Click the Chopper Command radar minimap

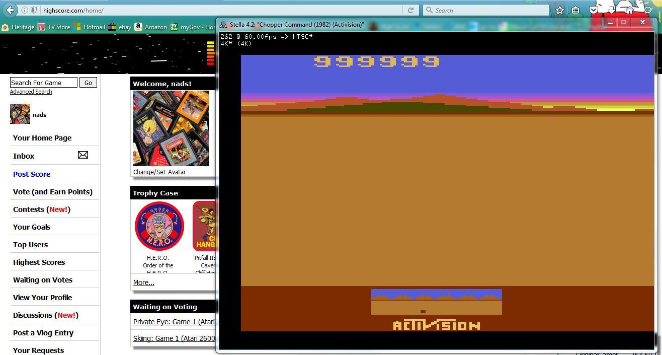click(x=437, y=302)
